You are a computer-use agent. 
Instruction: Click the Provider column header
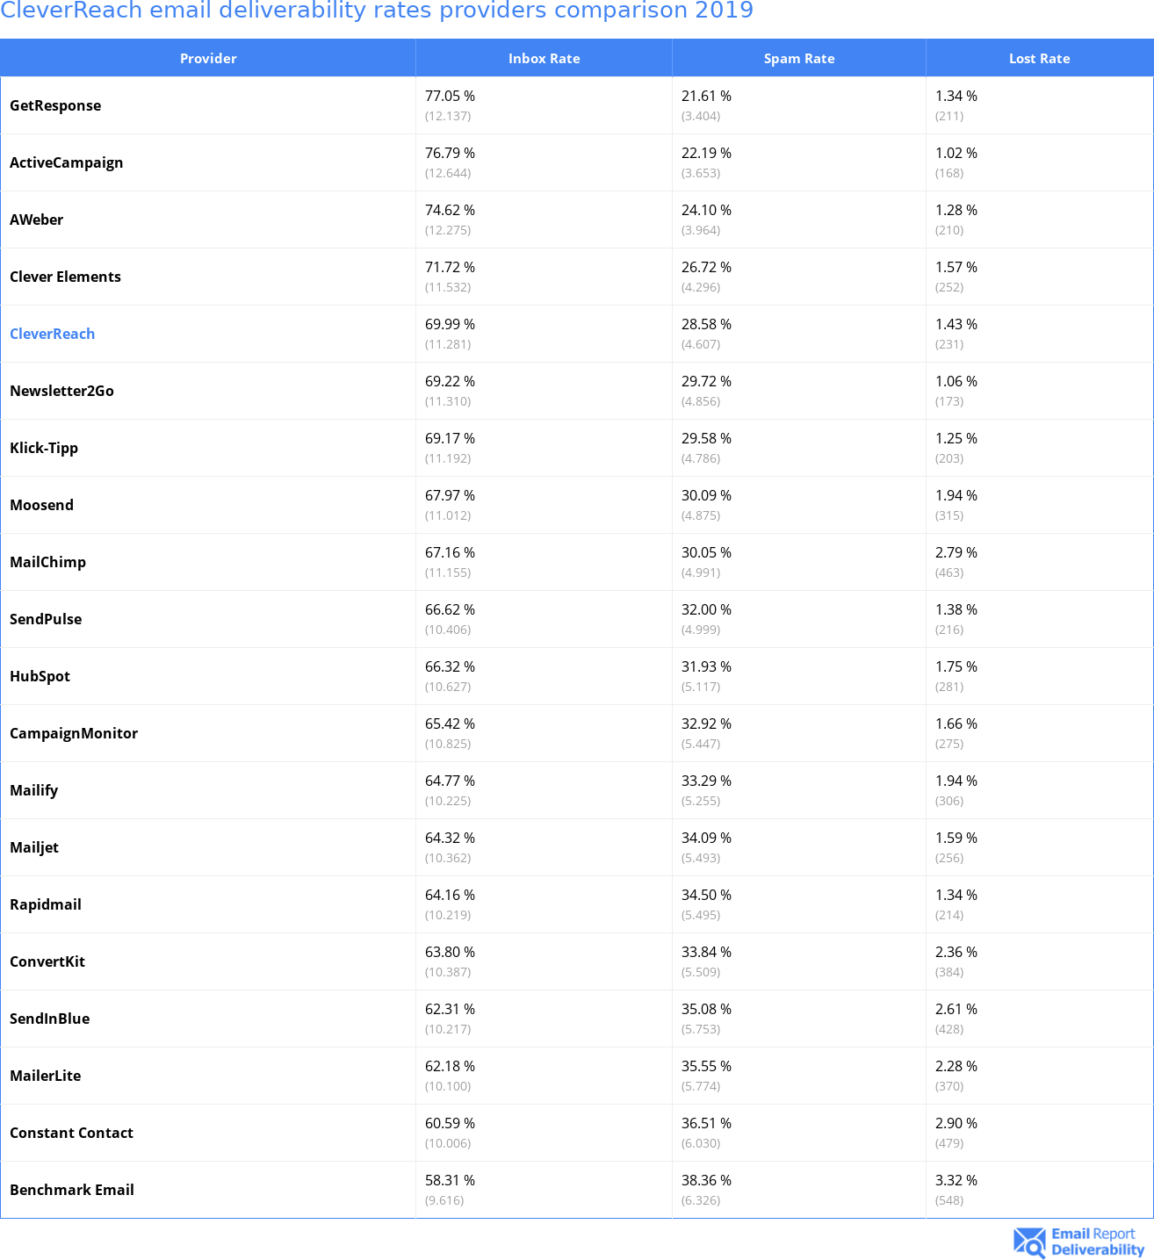tap(208, 59)
